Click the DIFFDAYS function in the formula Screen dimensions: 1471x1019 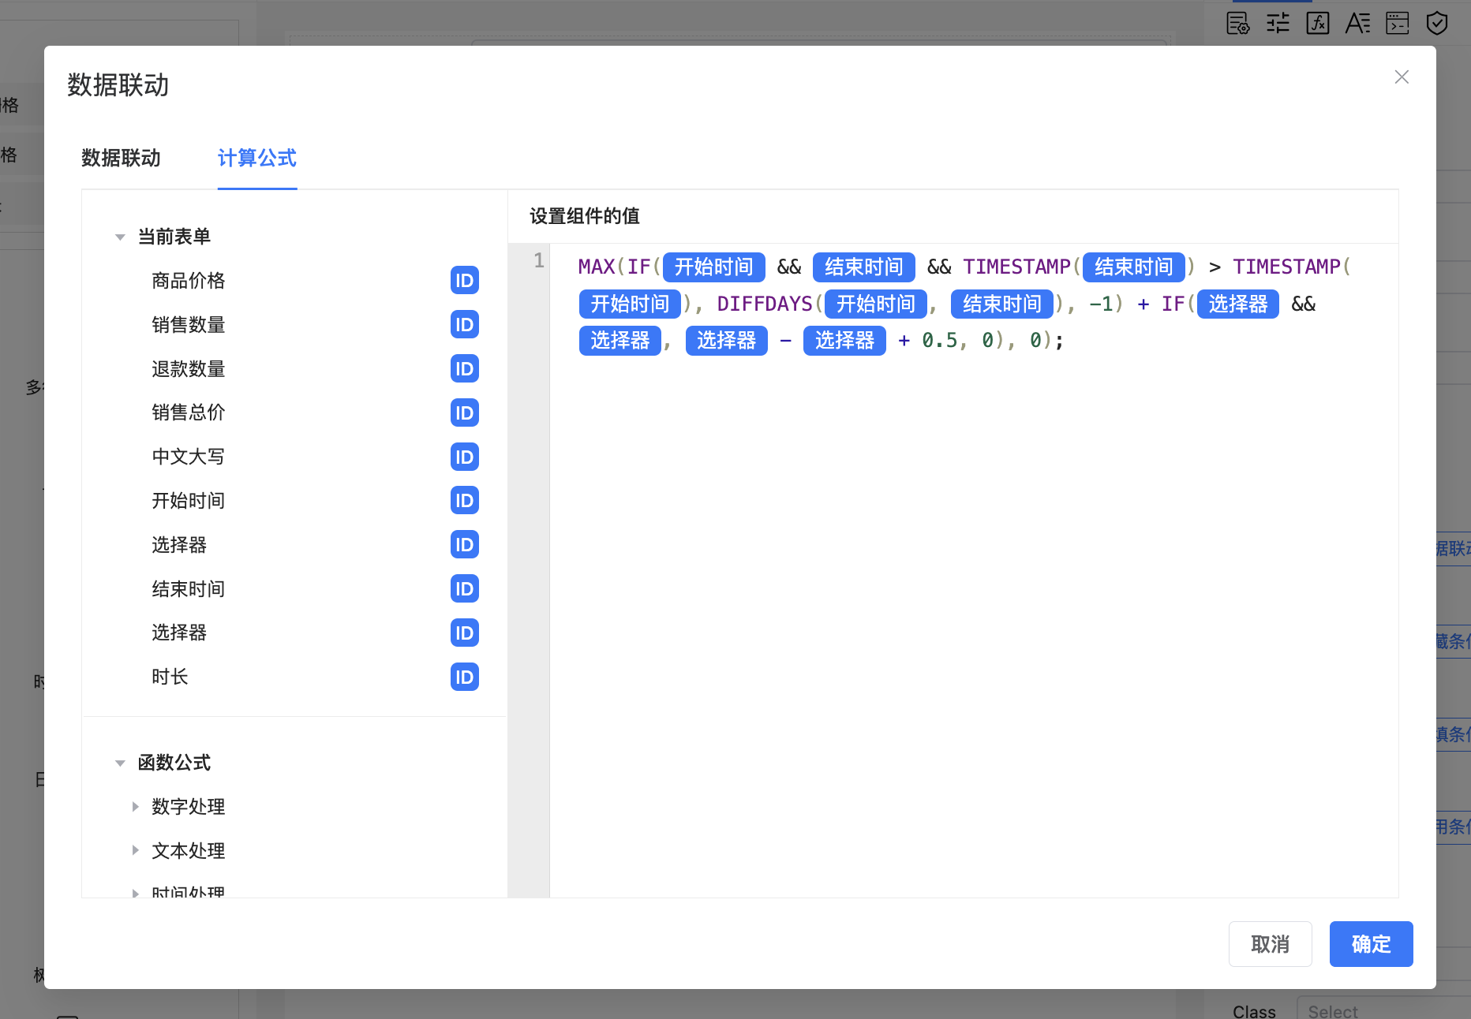click(765, 304)
